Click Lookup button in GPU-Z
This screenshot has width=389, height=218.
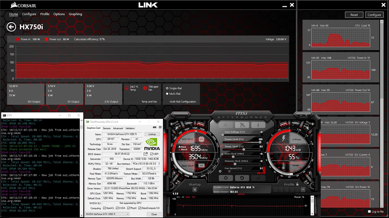point(152,134)
